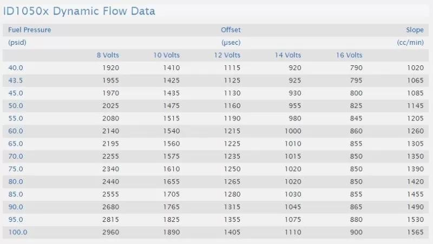This screenshot has width=433, height=244.
Task: Select the 10 Volts column header
Action: [167, 55]
